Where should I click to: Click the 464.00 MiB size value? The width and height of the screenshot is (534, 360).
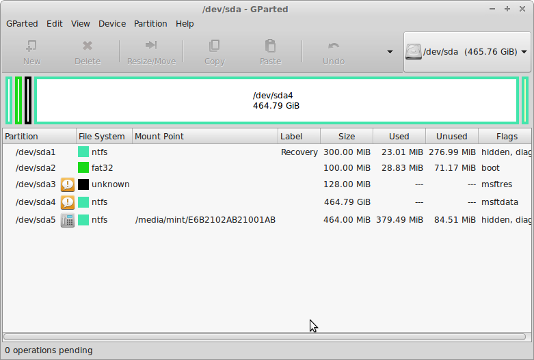coord(347,220)
